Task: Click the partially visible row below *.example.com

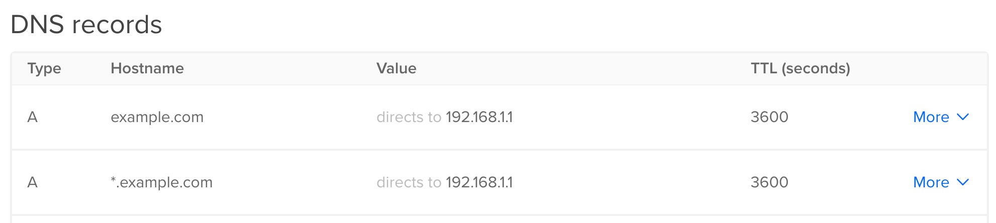Action: (500, 219)
